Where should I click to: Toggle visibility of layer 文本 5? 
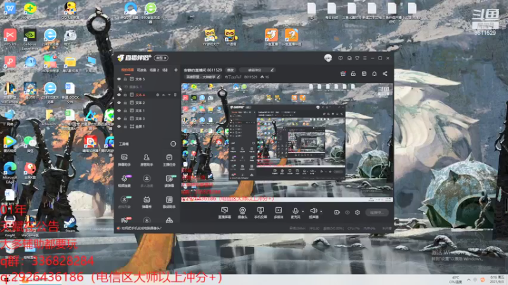tap(119, 79)
